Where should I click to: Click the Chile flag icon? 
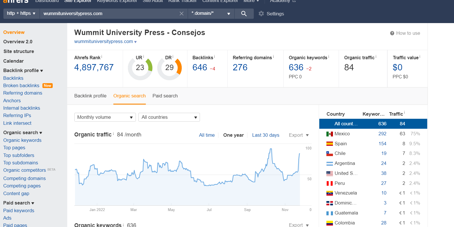point(330,154)
